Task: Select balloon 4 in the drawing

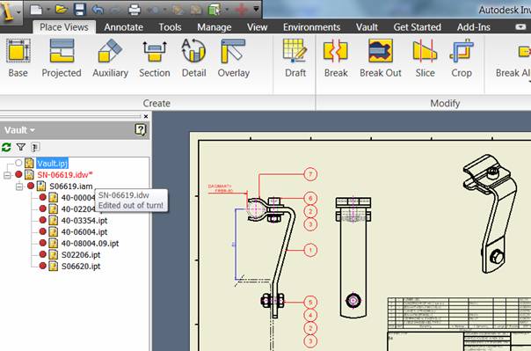Action: click(x=310, y=315)
